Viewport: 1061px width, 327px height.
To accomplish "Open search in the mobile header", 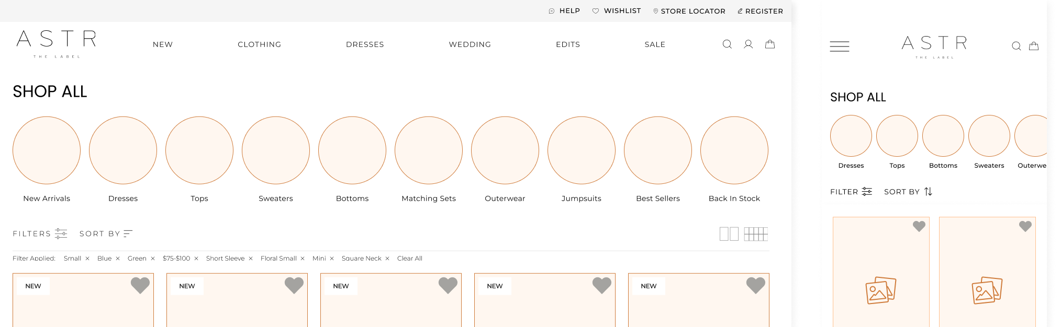I will point(1017,46).
